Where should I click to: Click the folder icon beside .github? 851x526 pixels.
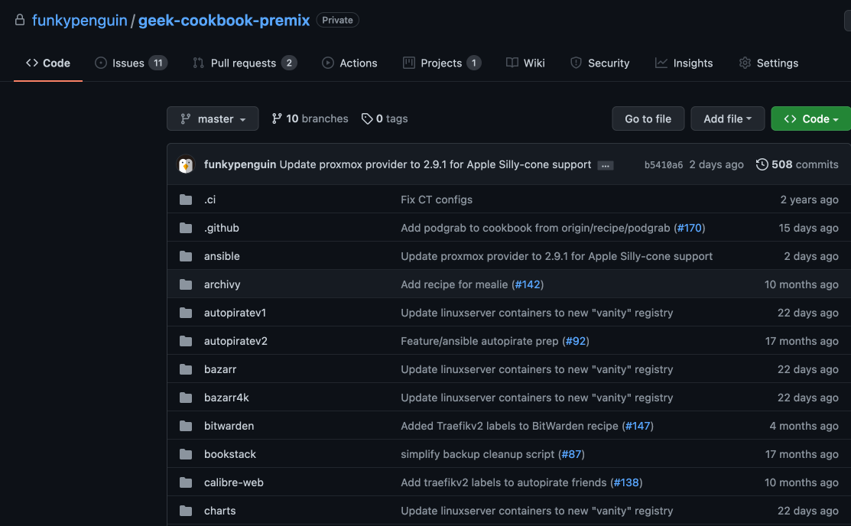[x=186, y=228]
